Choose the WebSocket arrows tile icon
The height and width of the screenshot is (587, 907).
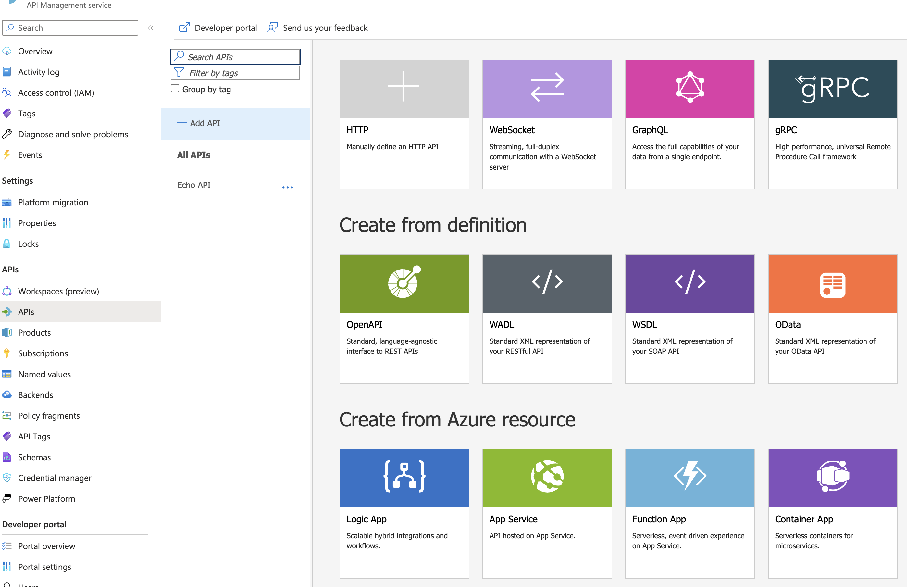[547, 88]
